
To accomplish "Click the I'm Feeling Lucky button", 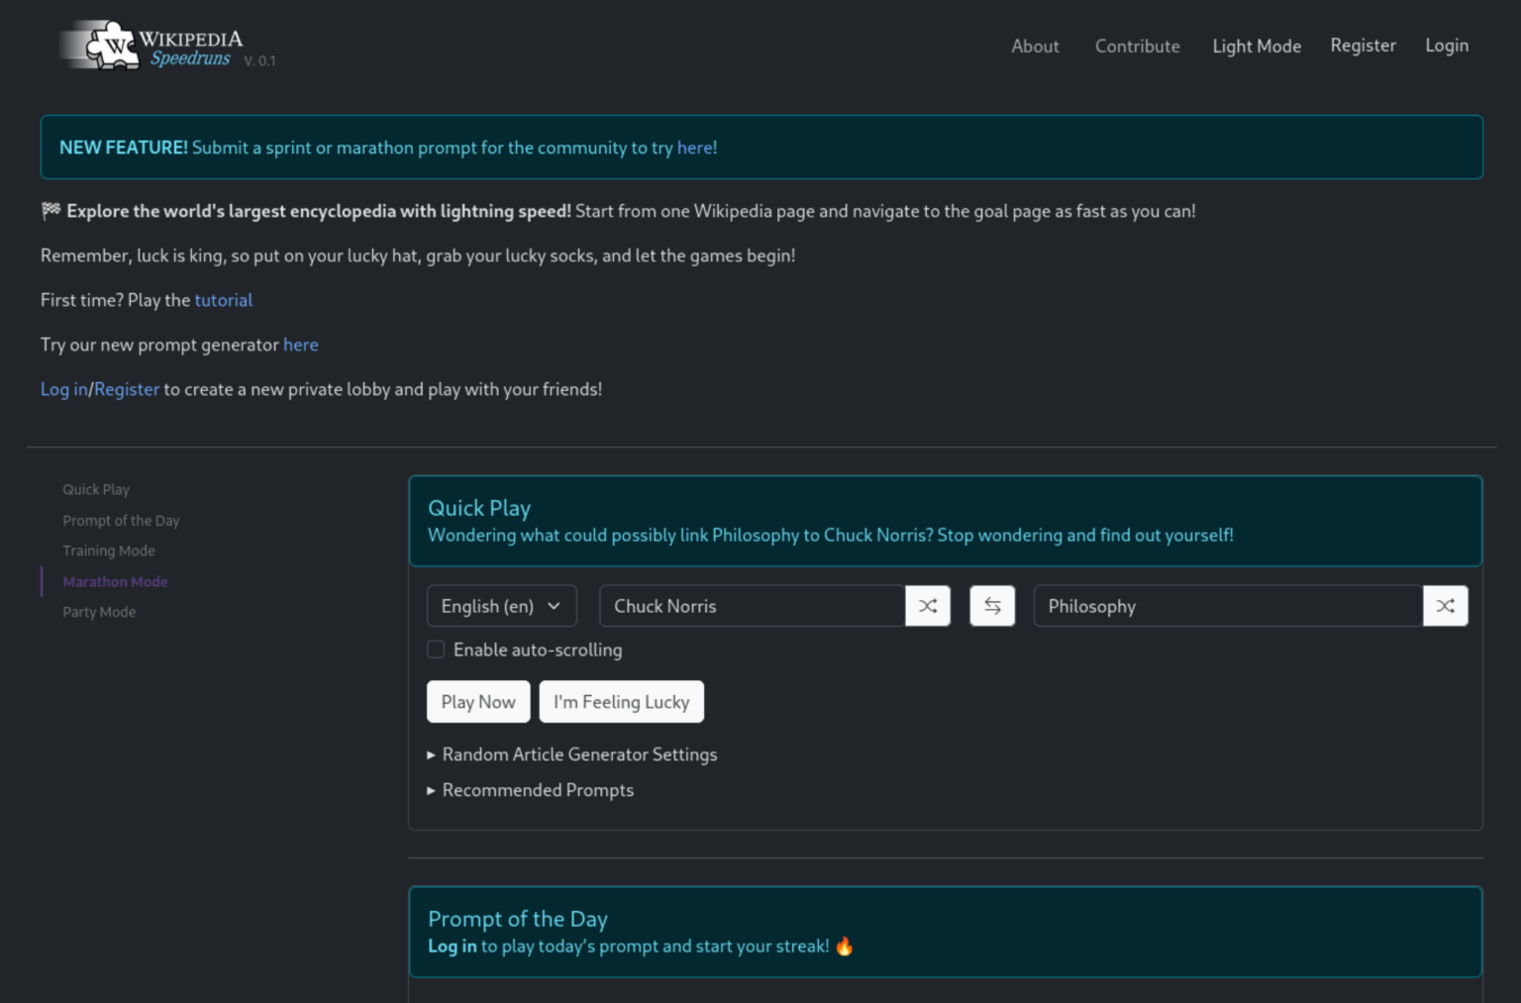I will pyautogui.click(x=621, y=702).
